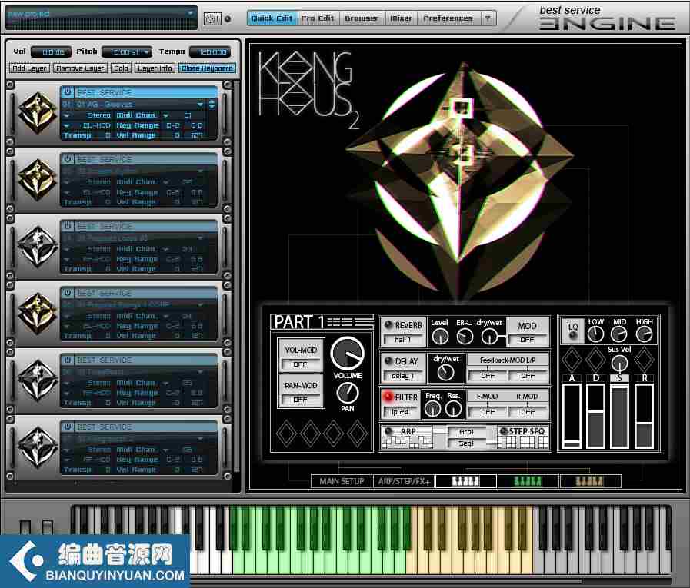Click the reverb Level knob

(x=440, y=337)
